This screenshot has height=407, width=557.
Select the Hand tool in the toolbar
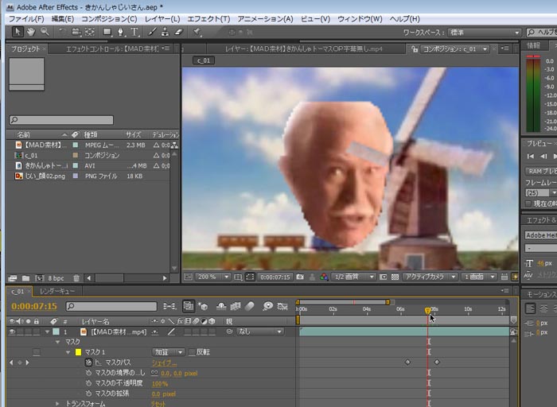tap(32, 32)
